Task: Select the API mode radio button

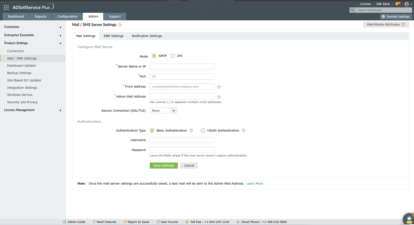Action: 173,56
